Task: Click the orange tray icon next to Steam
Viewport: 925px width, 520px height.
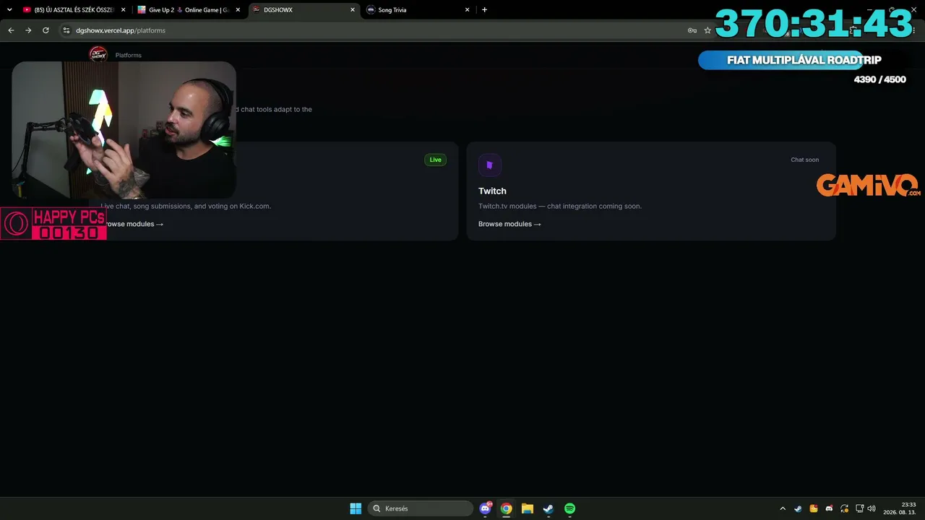Action: click(814, 508)
